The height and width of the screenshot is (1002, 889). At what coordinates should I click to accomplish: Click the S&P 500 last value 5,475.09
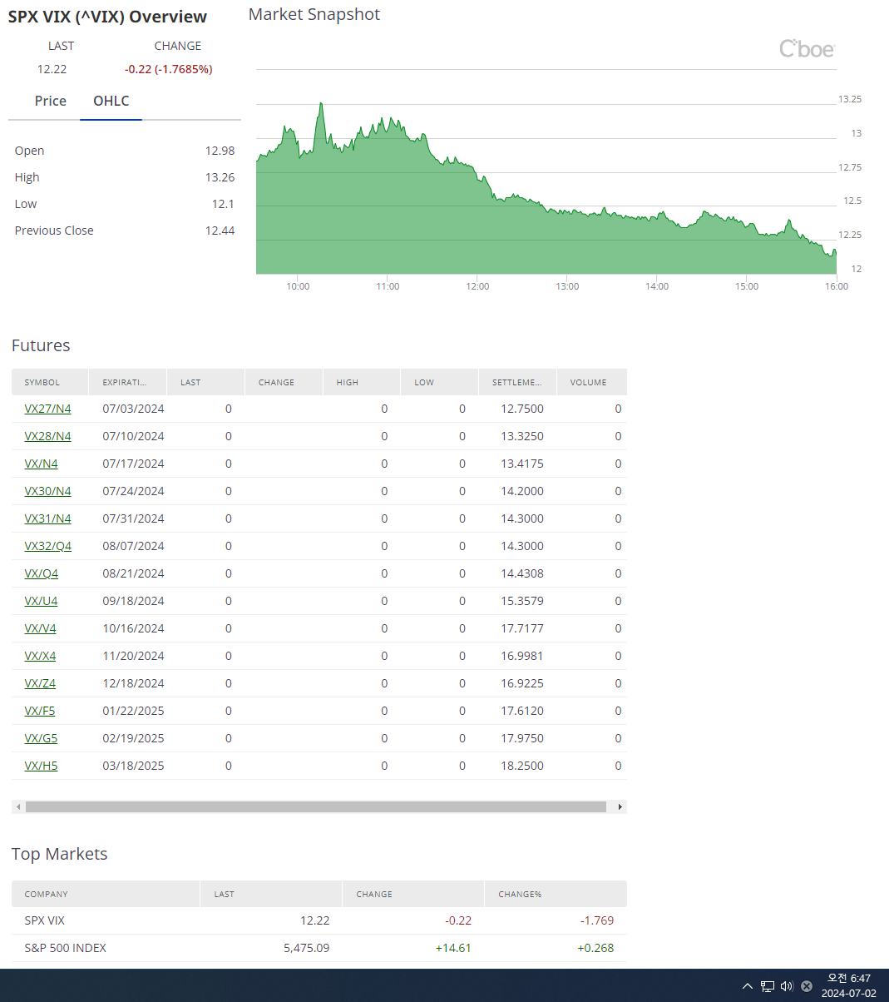point(306,948)
